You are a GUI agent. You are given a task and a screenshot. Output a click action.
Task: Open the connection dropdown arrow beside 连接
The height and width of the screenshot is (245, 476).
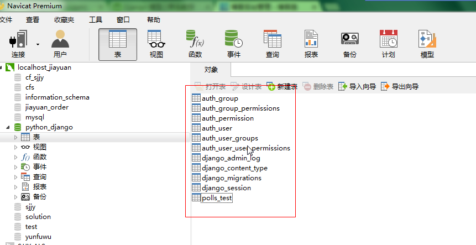[38, 45]
